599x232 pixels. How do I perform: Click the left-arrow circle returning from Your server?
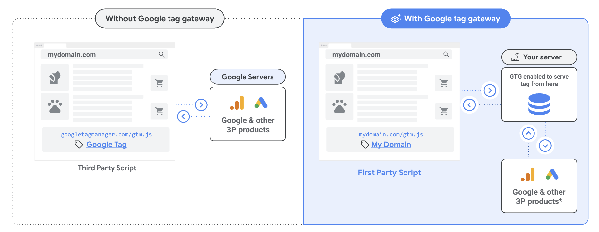[x=469, y=105]
